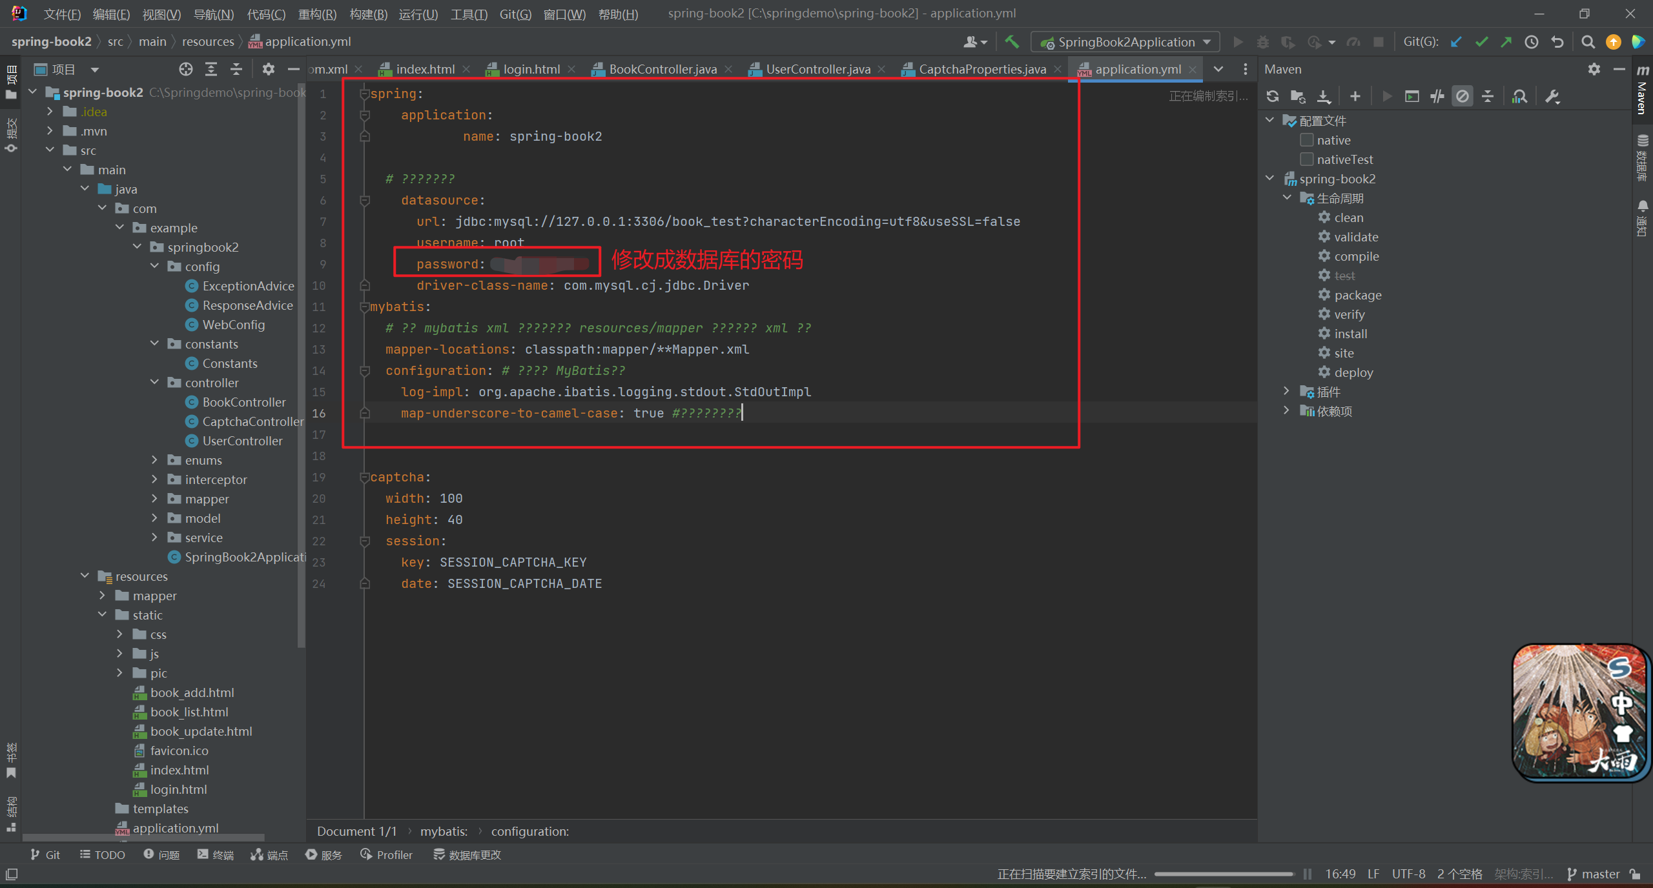Expand the interceptor package folder
This screenshot has width=1653, height=888.
tap(154, 479)
